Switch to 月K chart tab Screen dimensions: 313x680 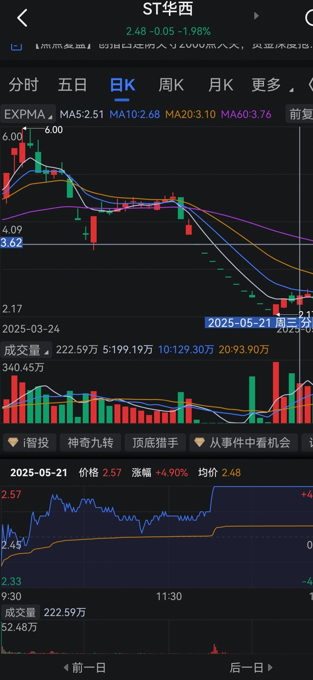coord(221,85)
